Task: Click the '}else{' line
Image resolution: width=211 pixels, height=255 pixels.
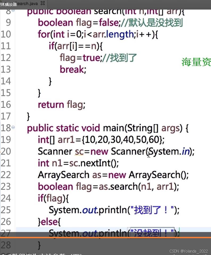Action: click(x=49, y=222)
